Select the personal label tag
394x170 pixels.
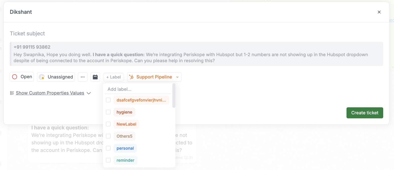(125, 148)
